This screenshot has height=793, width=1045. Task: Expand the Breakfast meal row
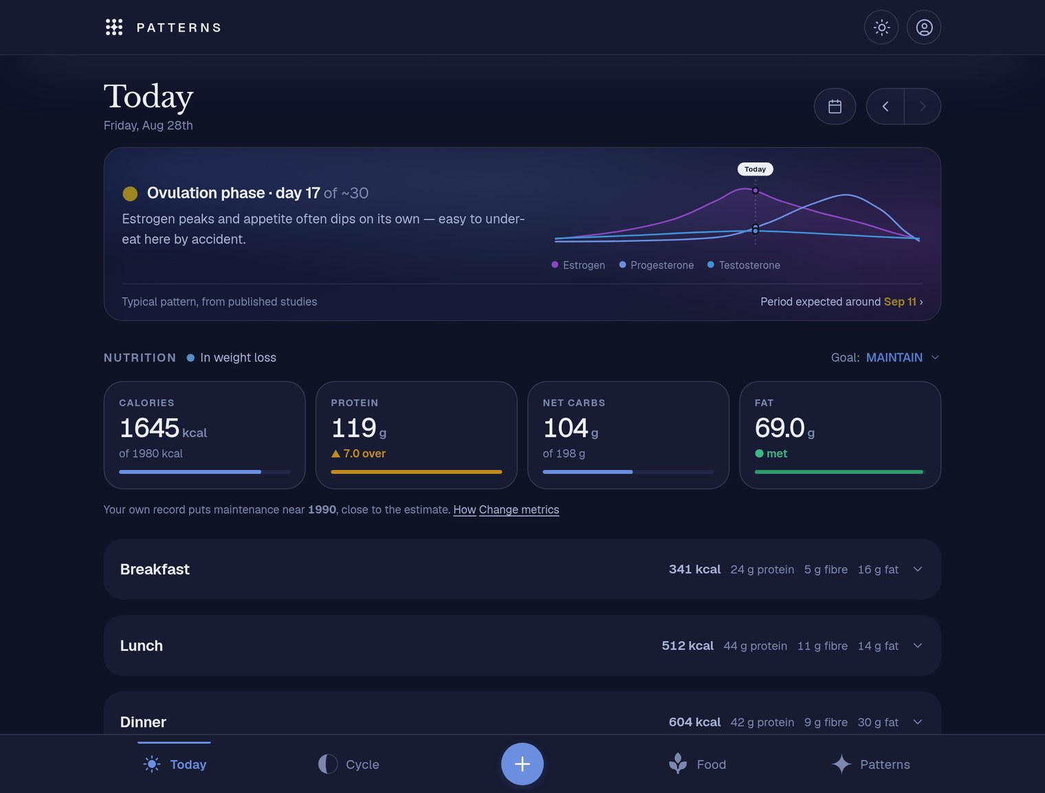click(522, 569)
